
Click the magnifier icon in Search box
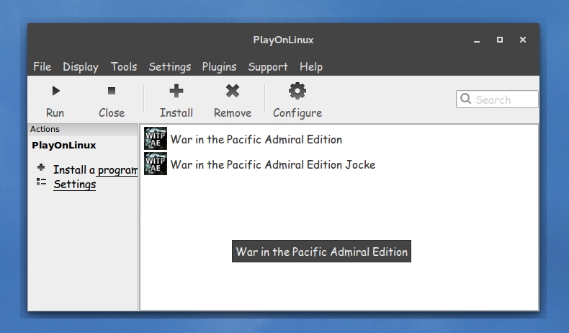pyautogui.click(x=465, y=99)
